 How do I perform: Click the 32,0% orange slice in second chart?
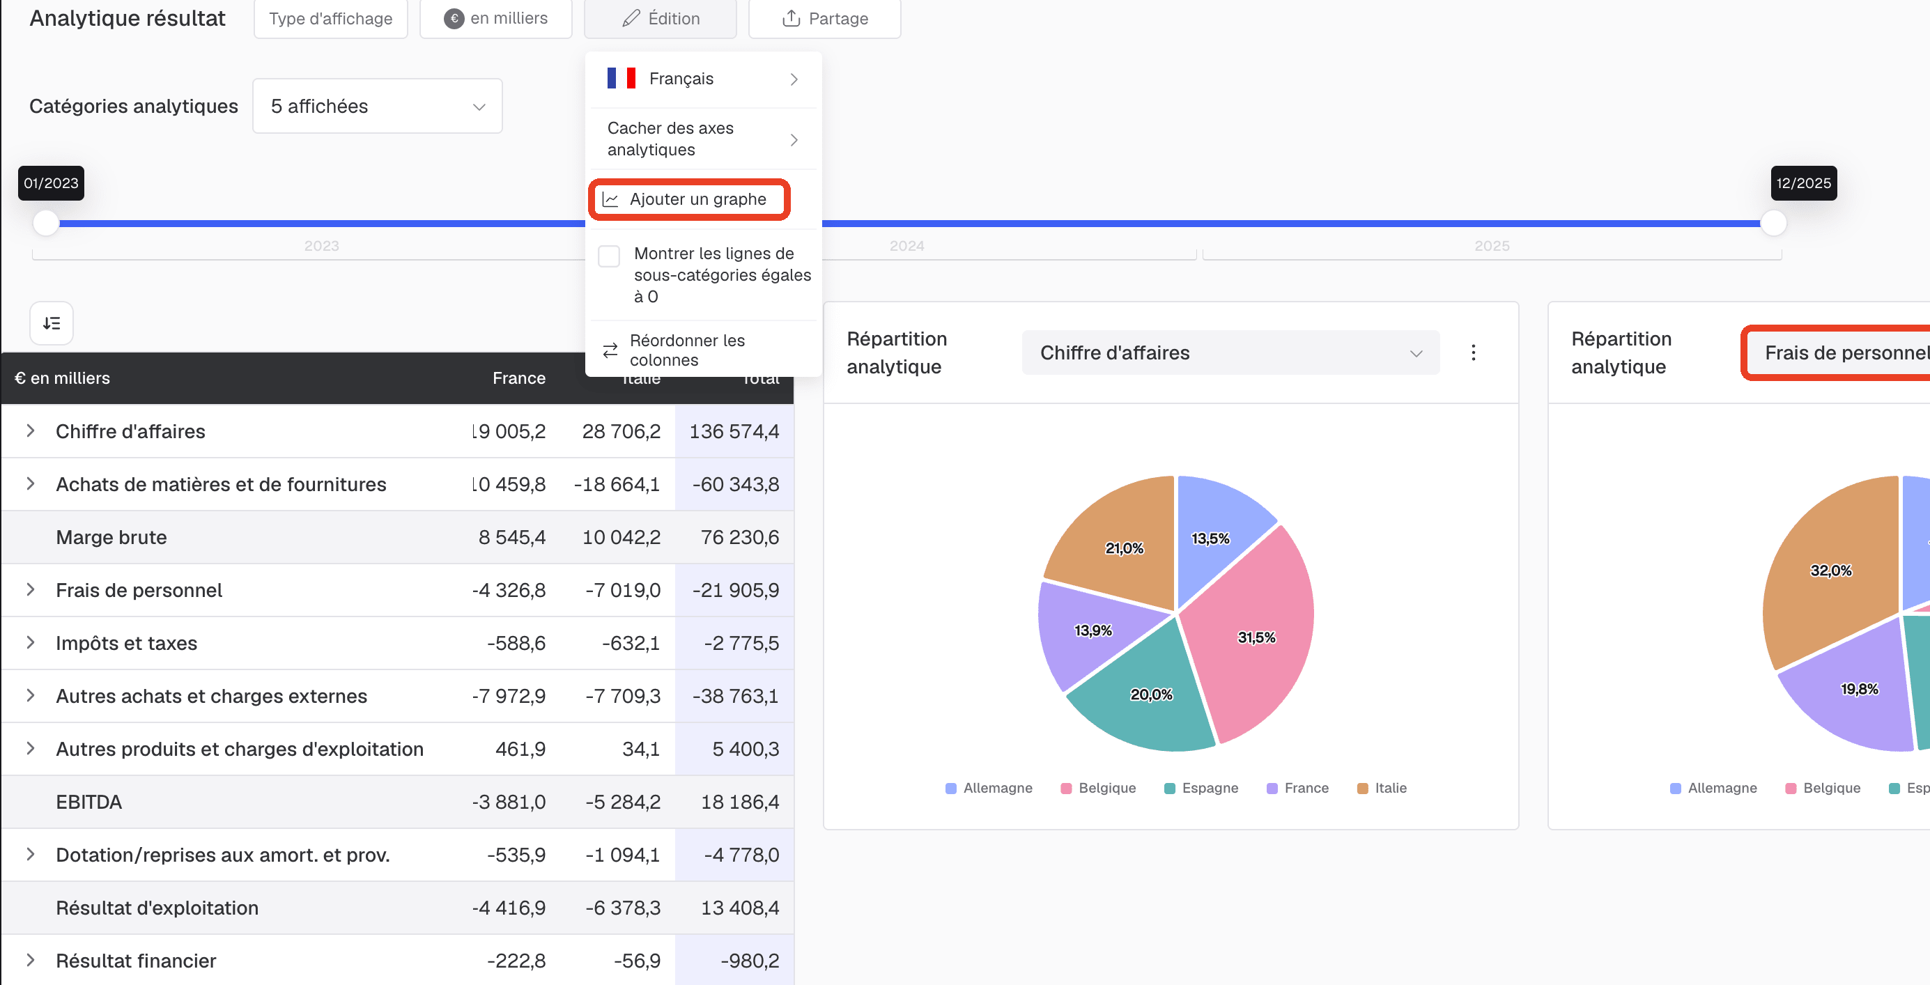click(1830, 571)
